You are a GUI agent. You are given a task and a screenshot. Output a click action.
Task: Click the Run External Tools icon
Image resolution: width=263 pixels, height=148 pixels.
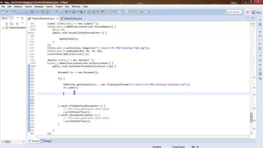coord(81,12)
